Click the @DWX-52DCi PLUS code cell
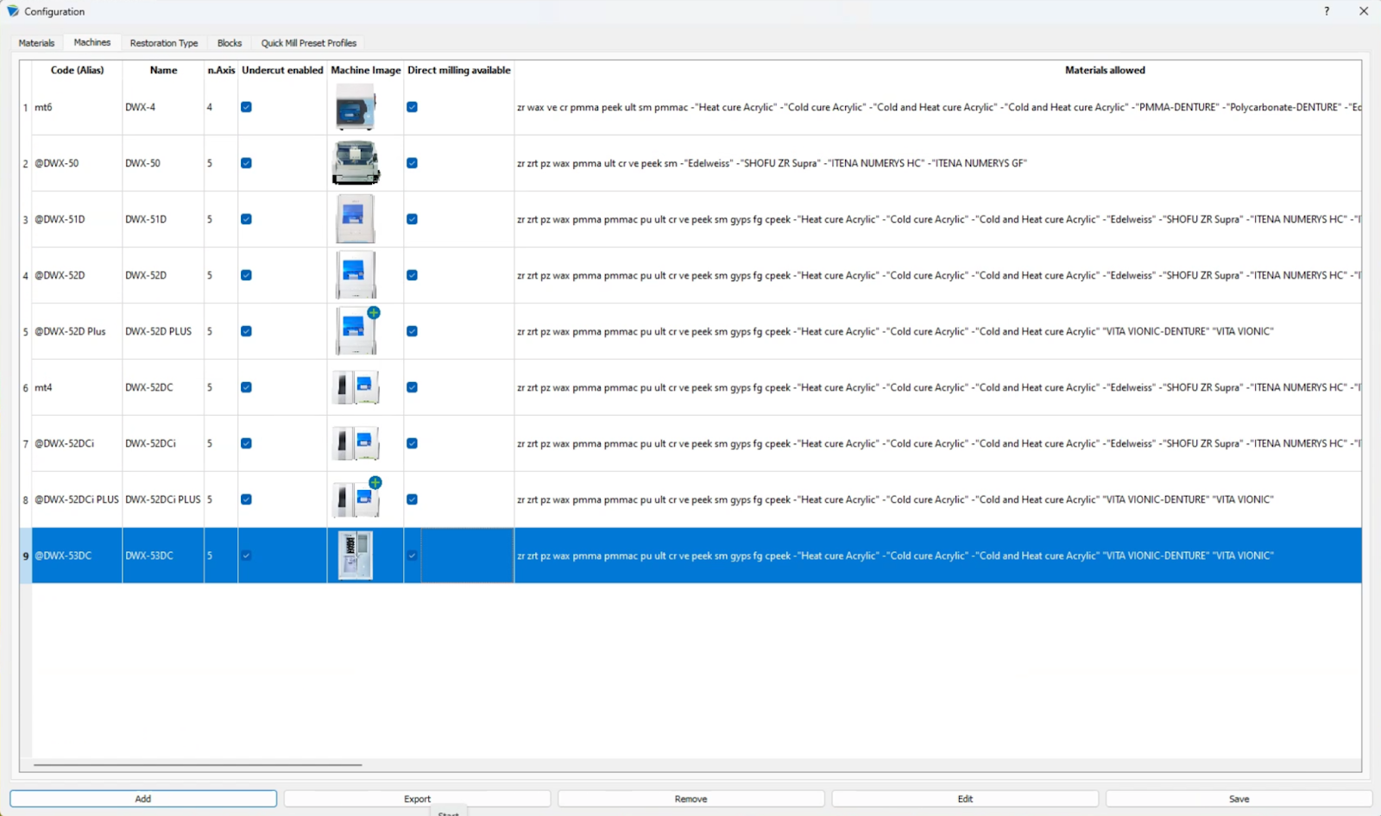The width and height of the screenshot is (1381, 816). pyautogui.click(x=77, y=499)
